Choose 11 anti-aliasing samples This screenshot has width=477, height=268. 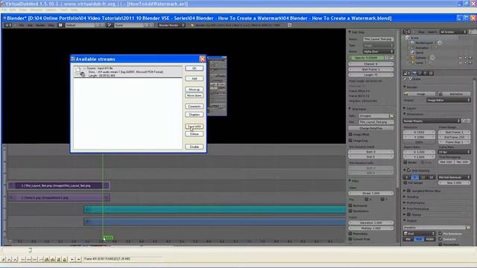click(423, 177)
